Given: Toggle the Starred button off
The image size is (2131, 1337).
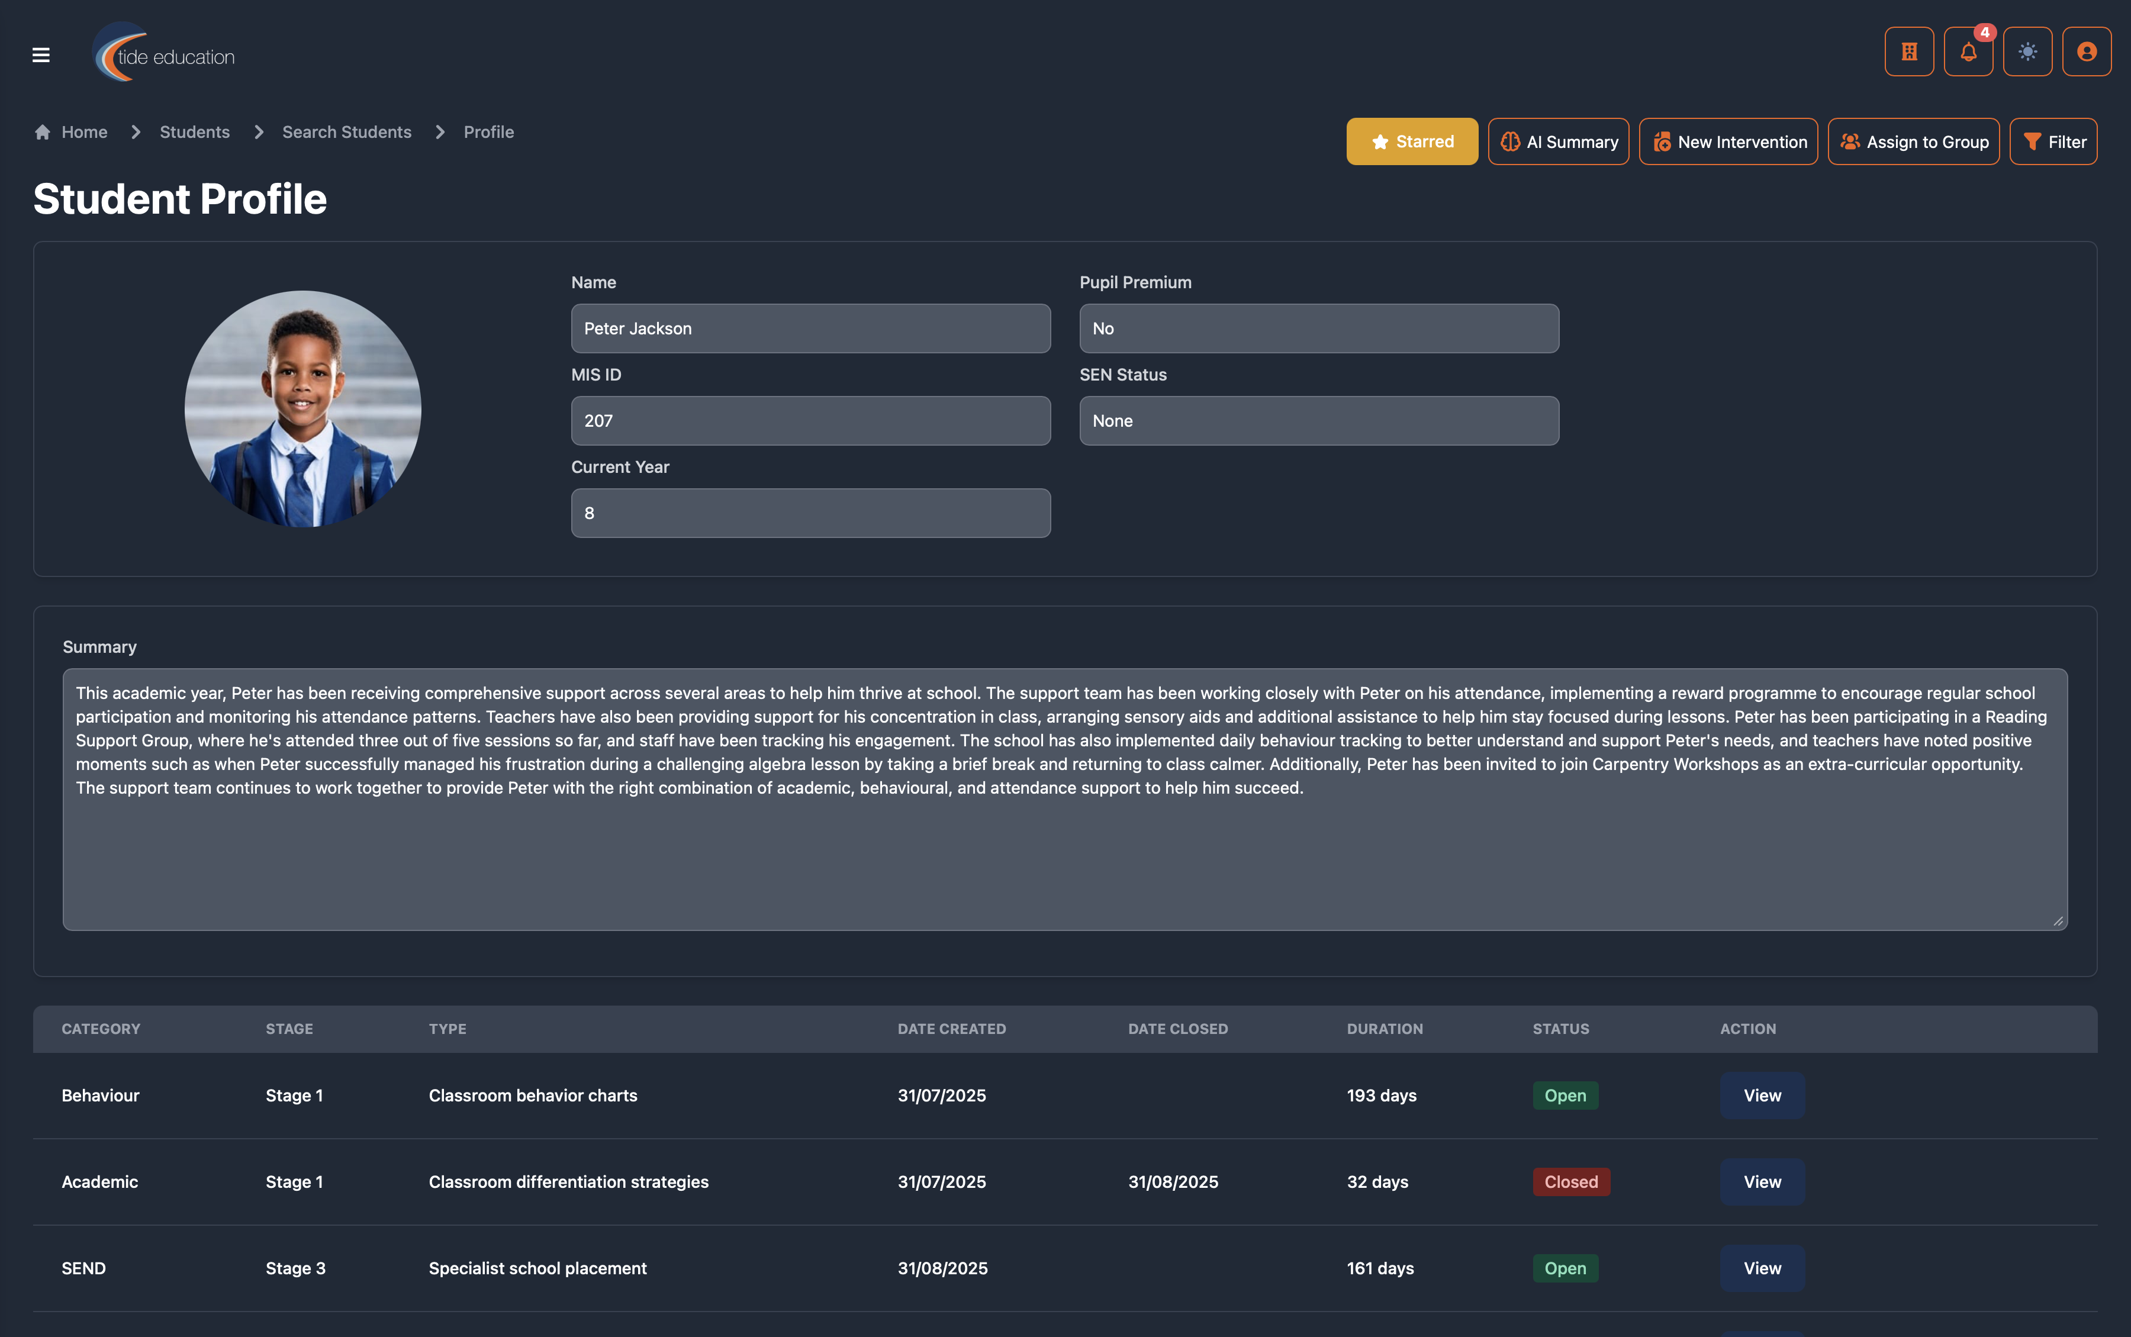Looking at the screenshot, I should tap(1411, 141).
